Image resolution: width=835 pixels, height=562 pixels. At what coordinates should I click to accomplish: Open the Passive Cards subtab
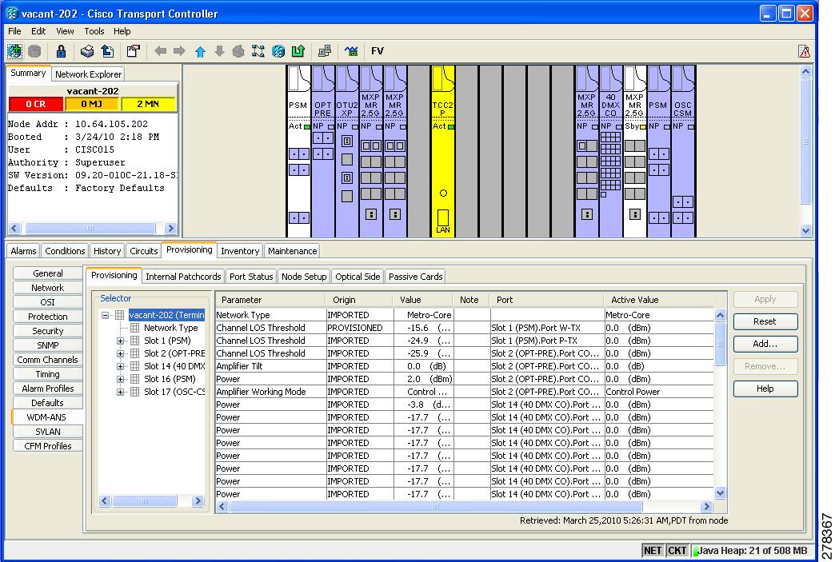tap(415, 277)
